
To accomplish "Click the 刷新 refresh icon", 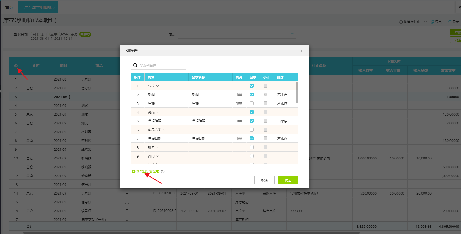I will (x=450, y=22).
